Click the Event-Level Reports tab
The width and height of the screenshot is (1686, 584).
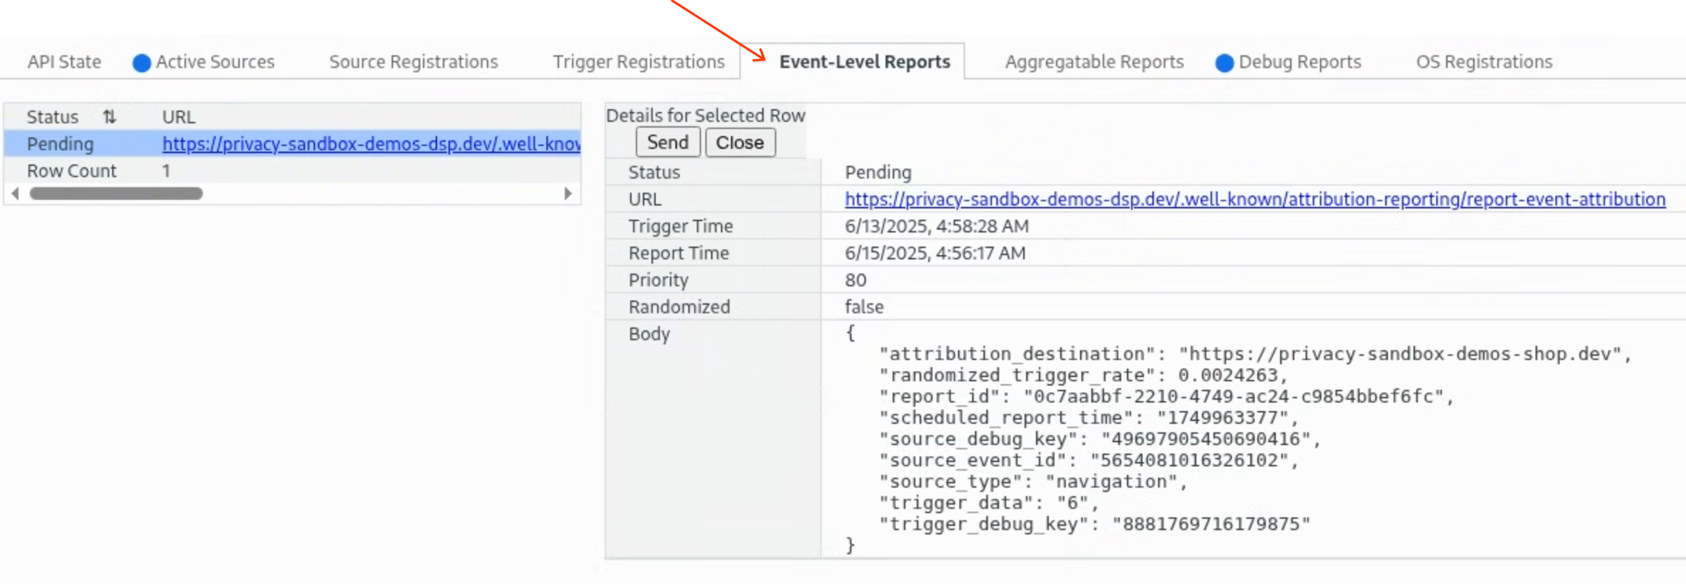coord(864,62)
